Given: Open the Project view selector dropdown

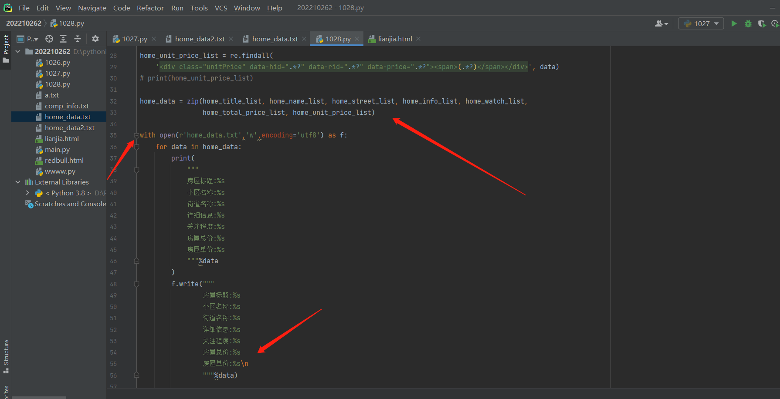Looking at the screenshot, I should (x=27, y=39).
